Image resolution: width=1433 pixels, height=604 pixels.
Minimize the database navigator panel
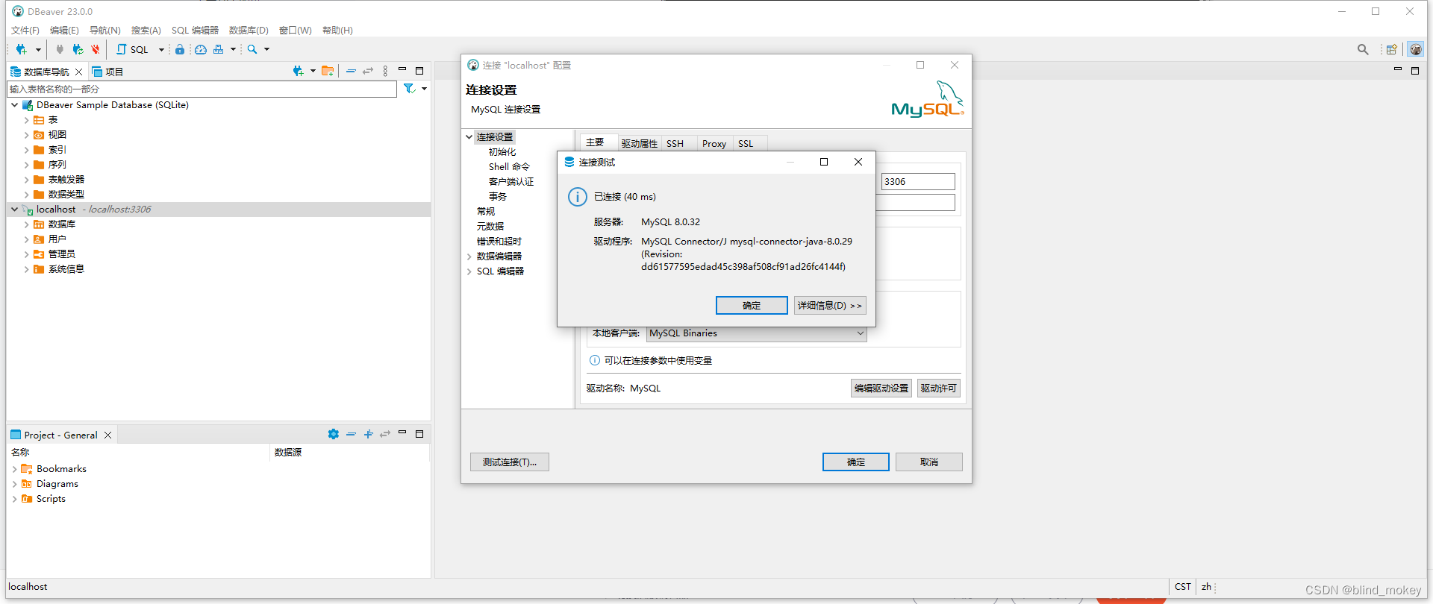coord(402,69)
